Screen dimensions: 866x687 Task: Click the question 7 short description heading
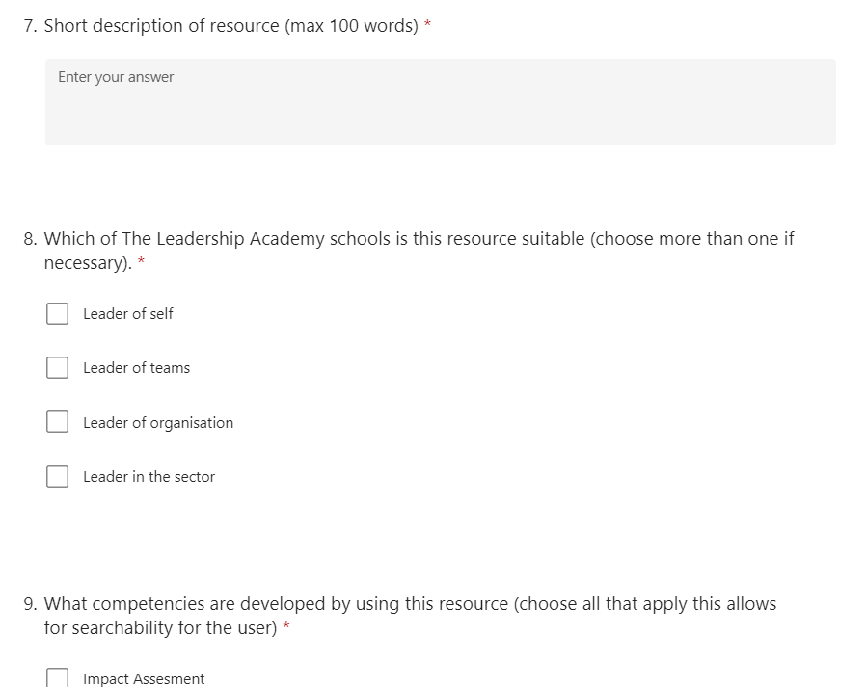coord(230,26)
